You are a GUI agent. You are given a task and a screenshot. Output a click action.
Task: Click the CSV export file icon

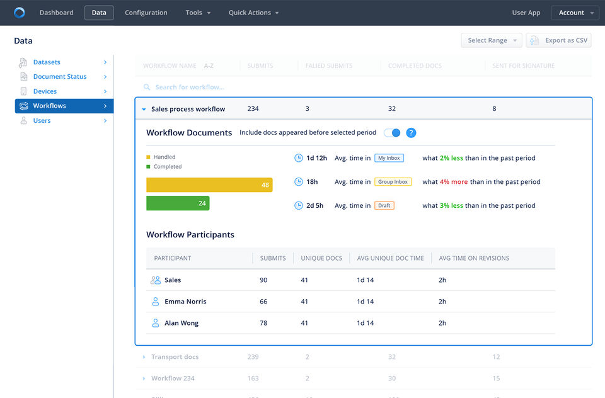tap(534, 40)
